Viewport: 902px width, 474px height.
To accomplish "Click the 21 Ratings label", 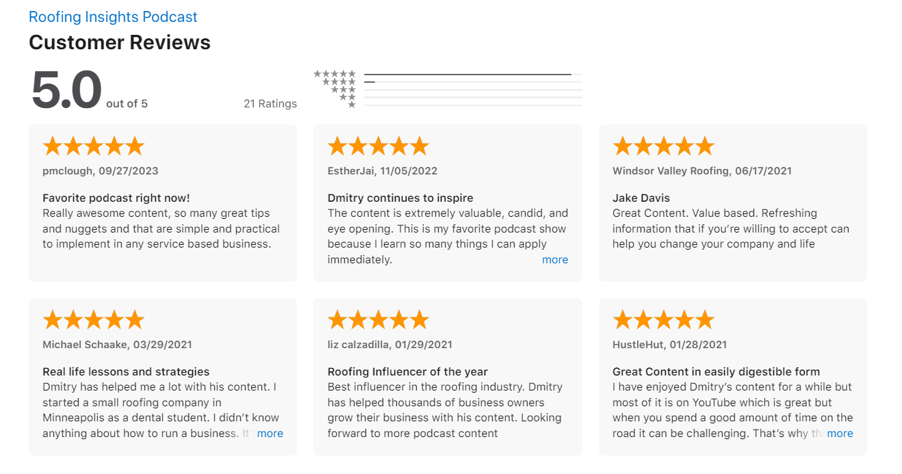I will (x=270, y=103).
